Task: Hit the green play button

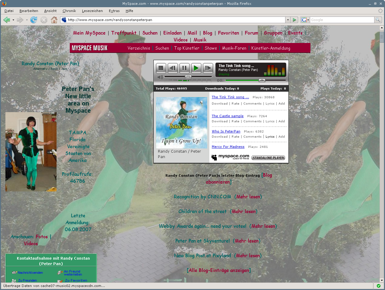Action: (x=196, y=68)
